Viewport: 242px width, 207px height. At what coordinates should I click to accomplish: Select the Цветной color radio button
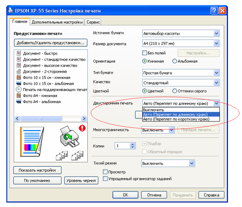coord(144,91)
